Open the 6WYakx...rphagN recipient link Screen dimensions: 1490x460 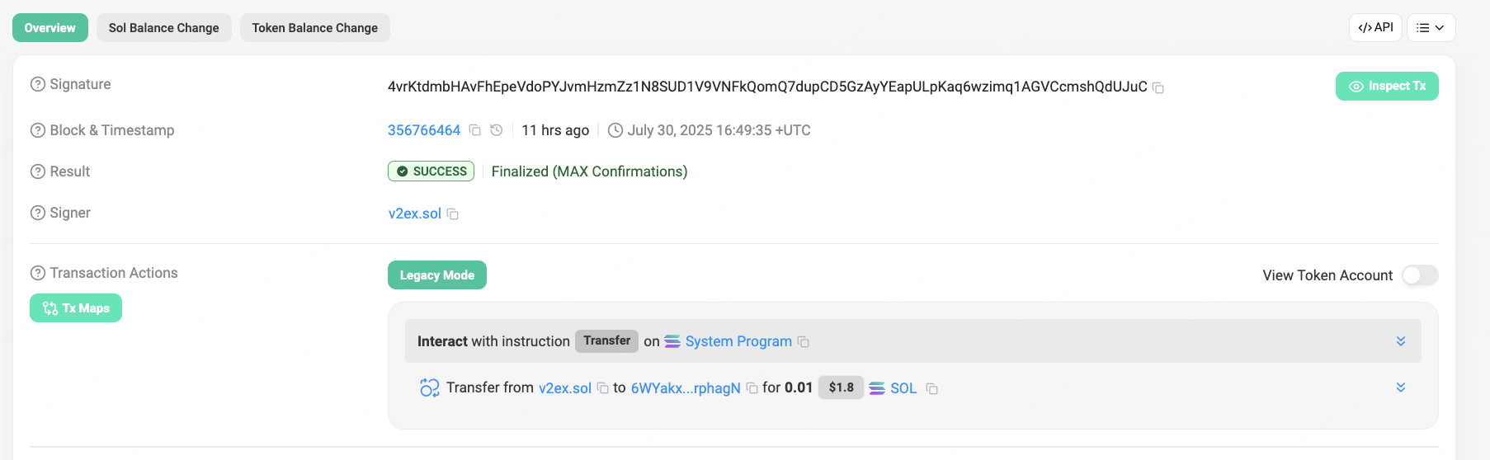point(685,388)
